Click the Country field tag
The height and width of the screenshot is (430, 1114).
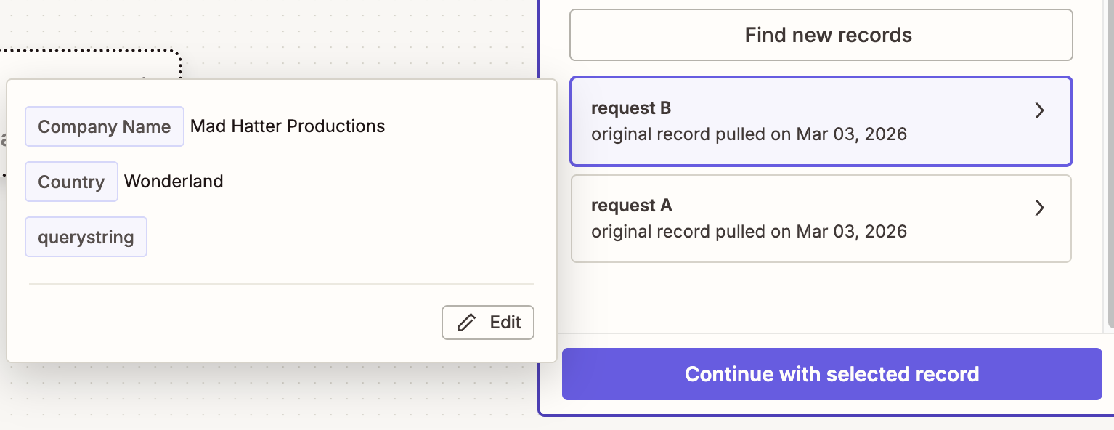point(71,182)
